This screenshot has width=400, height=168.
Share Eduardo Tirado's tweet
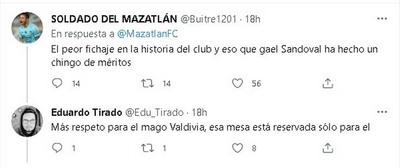pos(327,148)
